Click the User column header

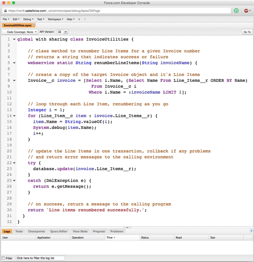point(18,237)
